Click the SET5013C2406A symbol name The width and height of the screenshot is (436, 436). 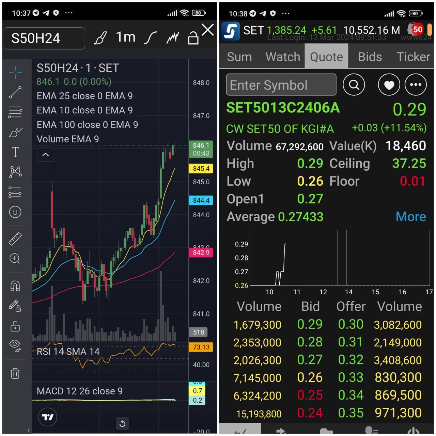pyautogui.click(x=283, y=108)
